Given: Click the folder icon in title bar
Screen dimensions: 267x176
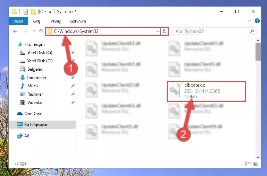Looking at the screenshot, I should (x=15, y=11).
